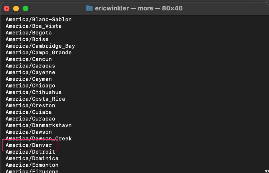
Task: Click the green full-screen traffic light
Action: click(x=25, y=8)
